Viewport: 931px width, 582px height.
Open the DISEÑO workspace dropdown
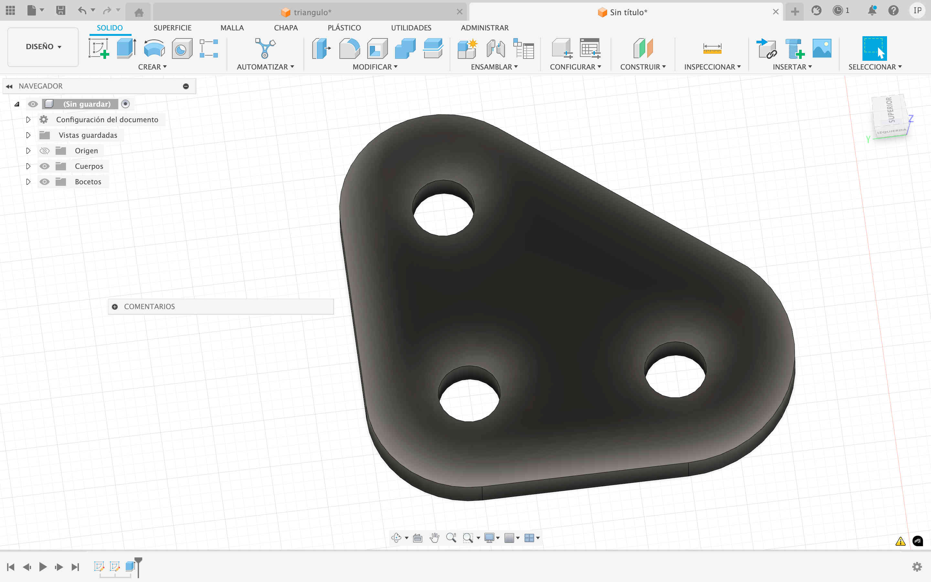pyautogui.click(x=43, y=47)
